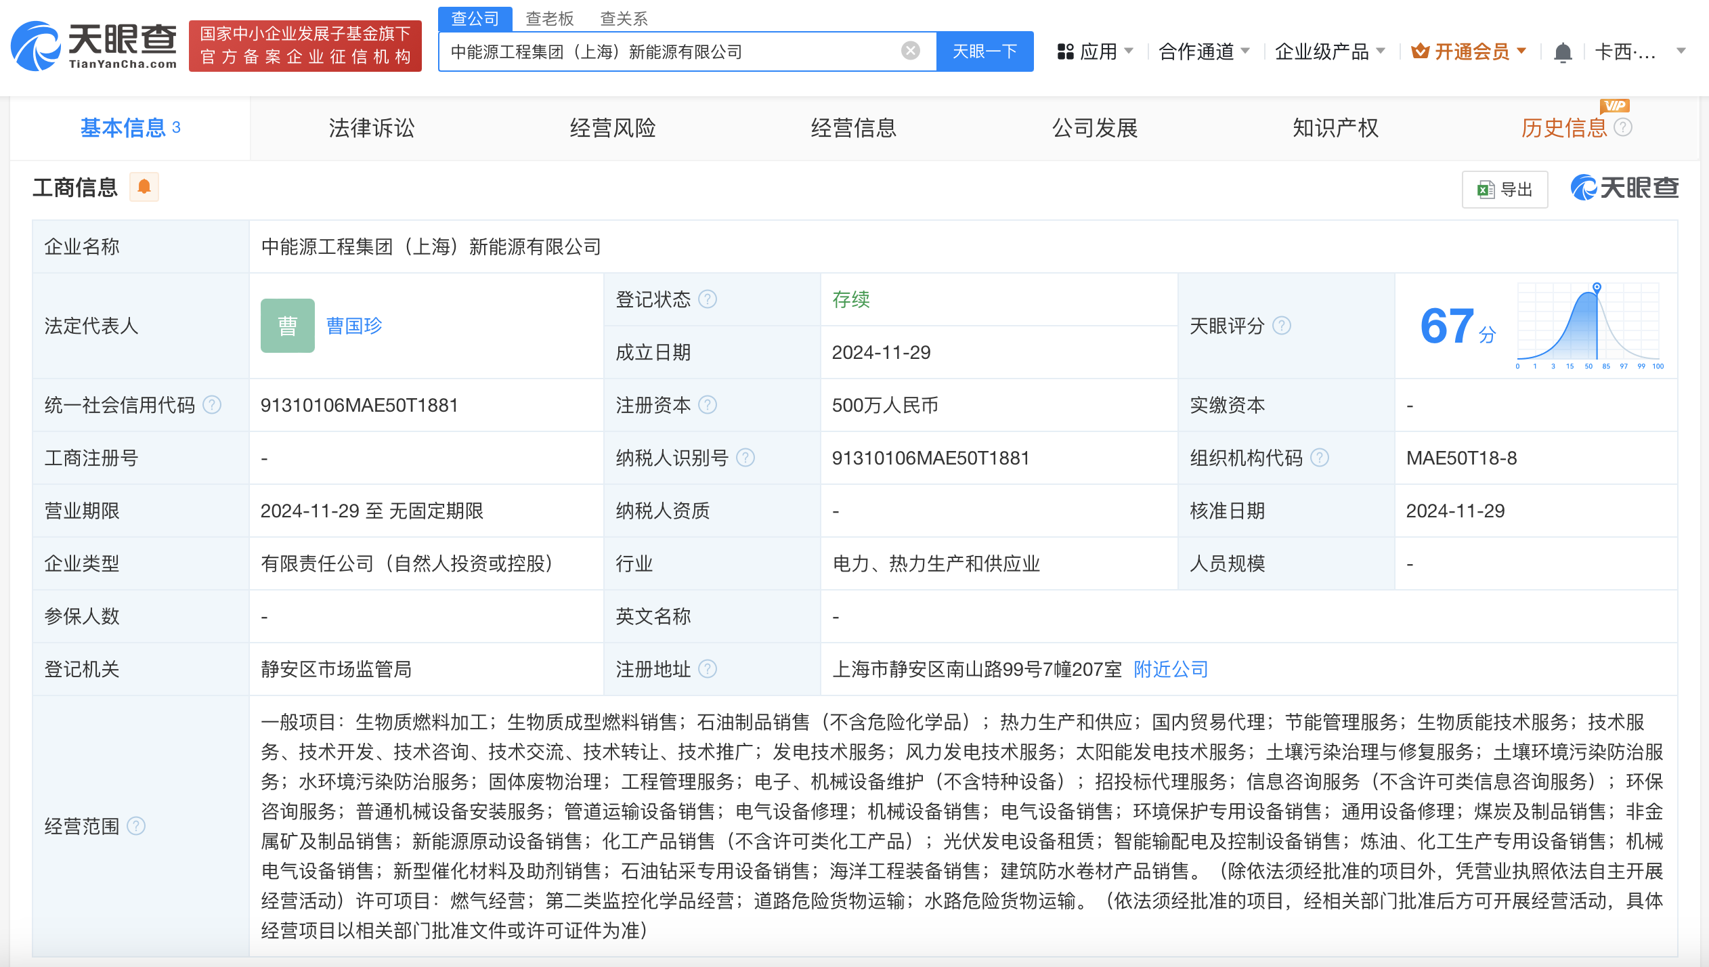The width and height of the screenshot is (1709, 967).
Task: Click the help icon next to 登记状态
Action: click(708, 299)
